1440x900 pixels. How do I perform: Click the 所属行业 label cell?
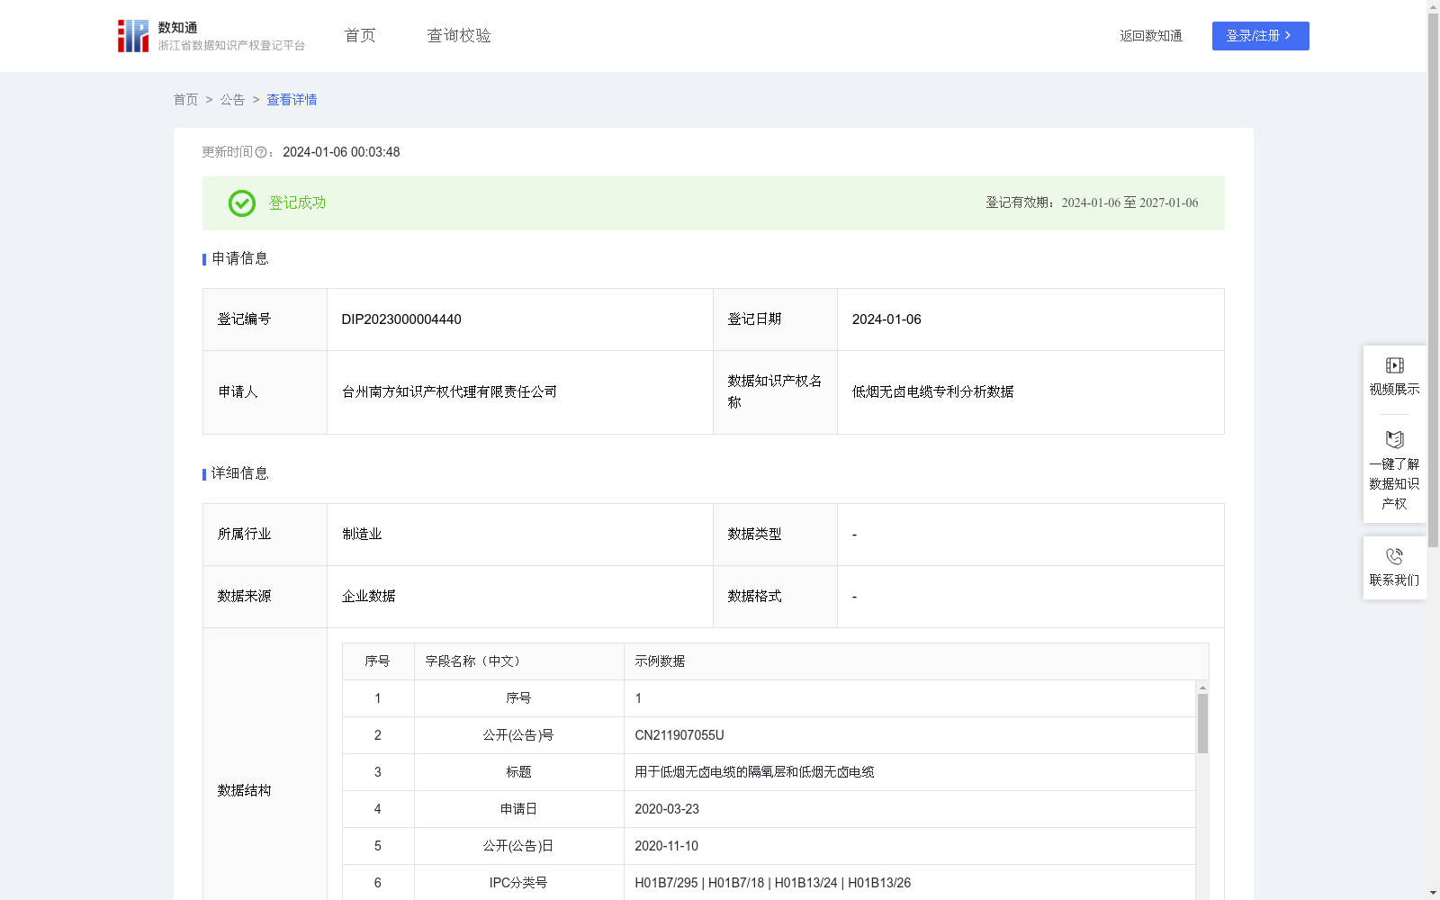(x=265, y=535)
